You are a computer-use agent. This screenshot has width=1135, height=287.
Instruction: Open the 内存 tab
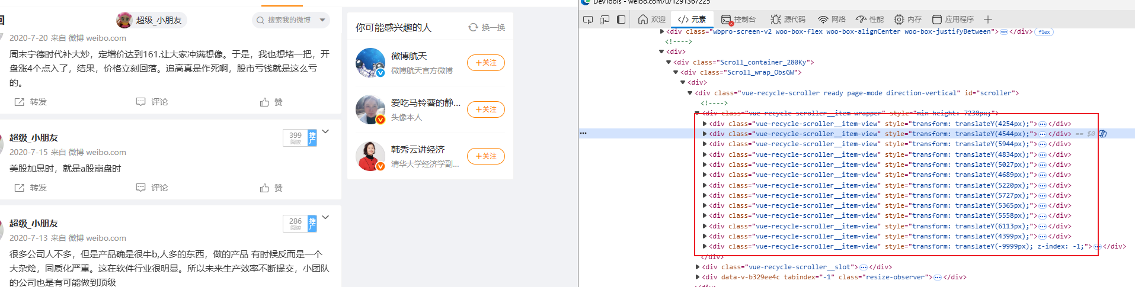pos(907,20)
